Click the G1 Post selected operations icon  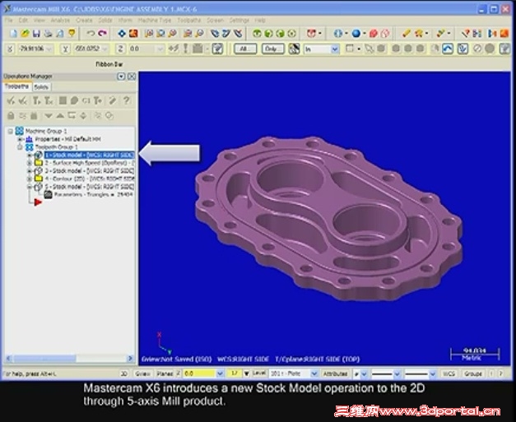click(x=86, y=100)
